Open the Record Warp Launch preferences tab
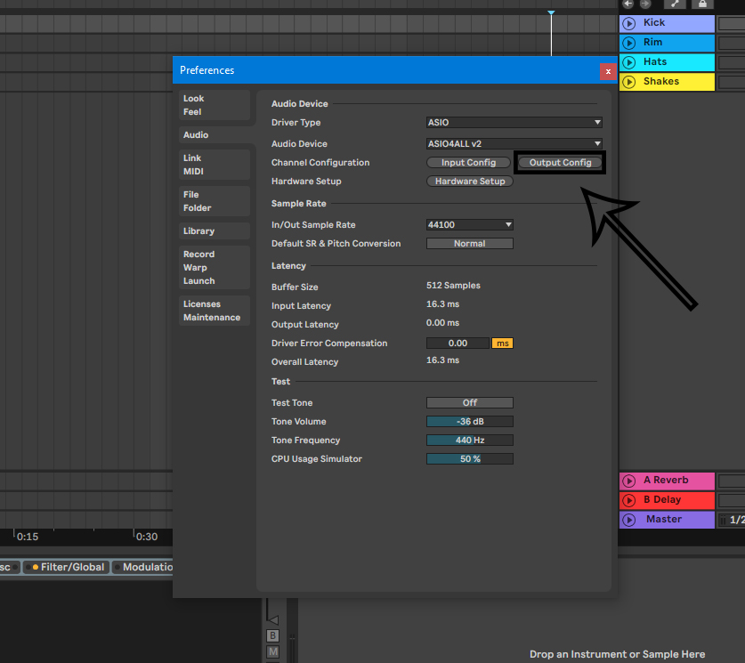 215,268
